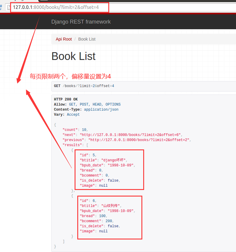
Task: Click image null line of book 5
Action: [94, 185]
